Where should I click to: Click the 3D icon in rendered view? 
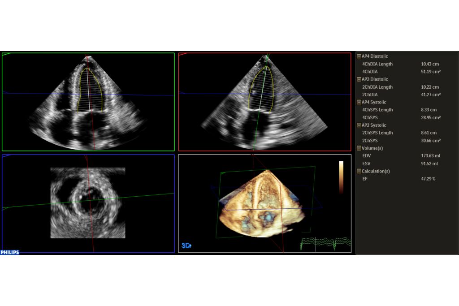coord(186,246)
